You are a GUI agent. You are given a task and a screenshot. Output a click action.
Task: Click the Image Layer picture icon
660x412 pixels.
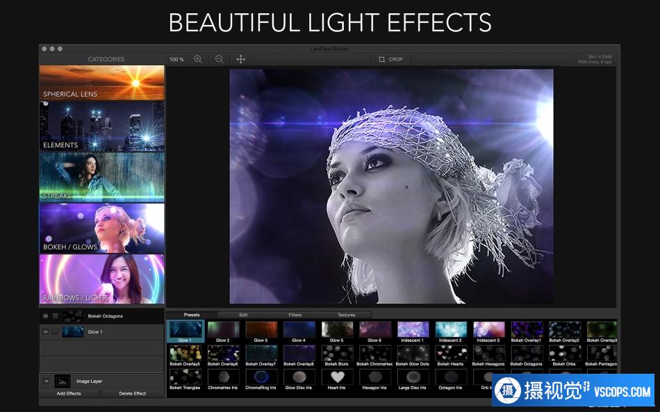(63, 381)
